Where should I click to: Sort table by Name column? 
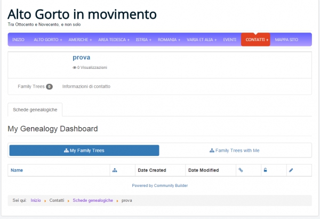(17, 170)
